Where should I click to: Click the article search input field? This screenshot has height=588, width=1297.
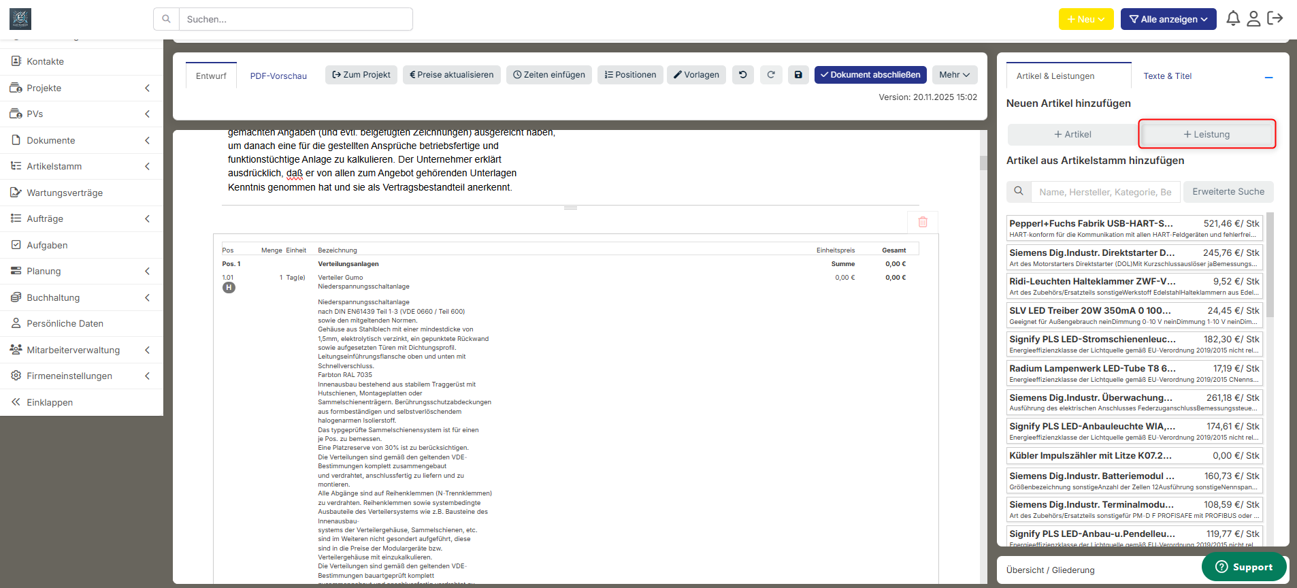coord(1104,192)
